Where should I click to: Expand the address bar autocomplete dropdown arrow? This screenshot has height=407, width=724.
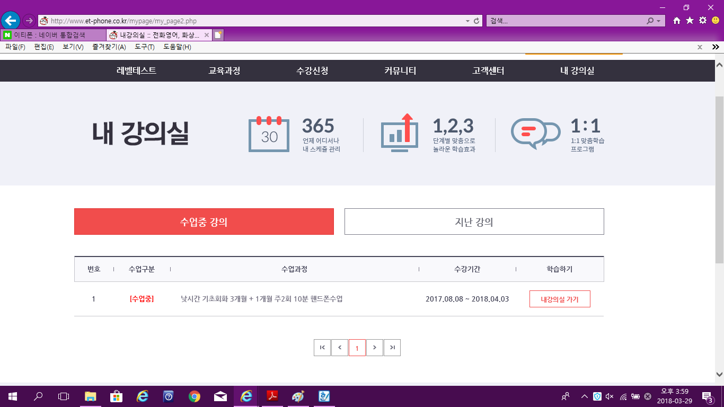(467, 21)
